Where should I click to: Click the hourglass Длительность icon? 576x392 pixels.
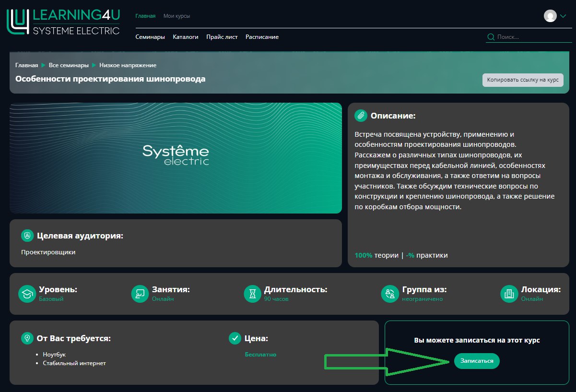[252, 294]
